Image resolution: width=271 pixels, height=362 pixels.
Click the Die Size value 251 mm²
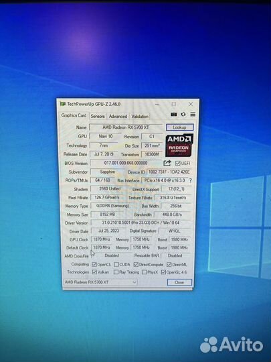[x=152, y=145]
